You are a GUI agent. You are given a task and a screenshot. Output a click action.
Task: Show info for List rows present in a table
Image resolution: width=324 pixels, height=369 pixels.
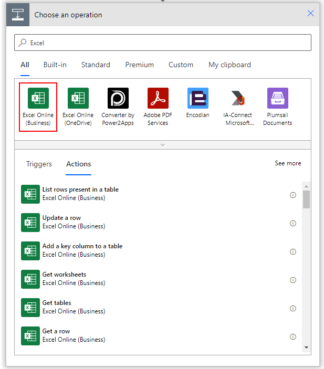[x=293, y=195]
